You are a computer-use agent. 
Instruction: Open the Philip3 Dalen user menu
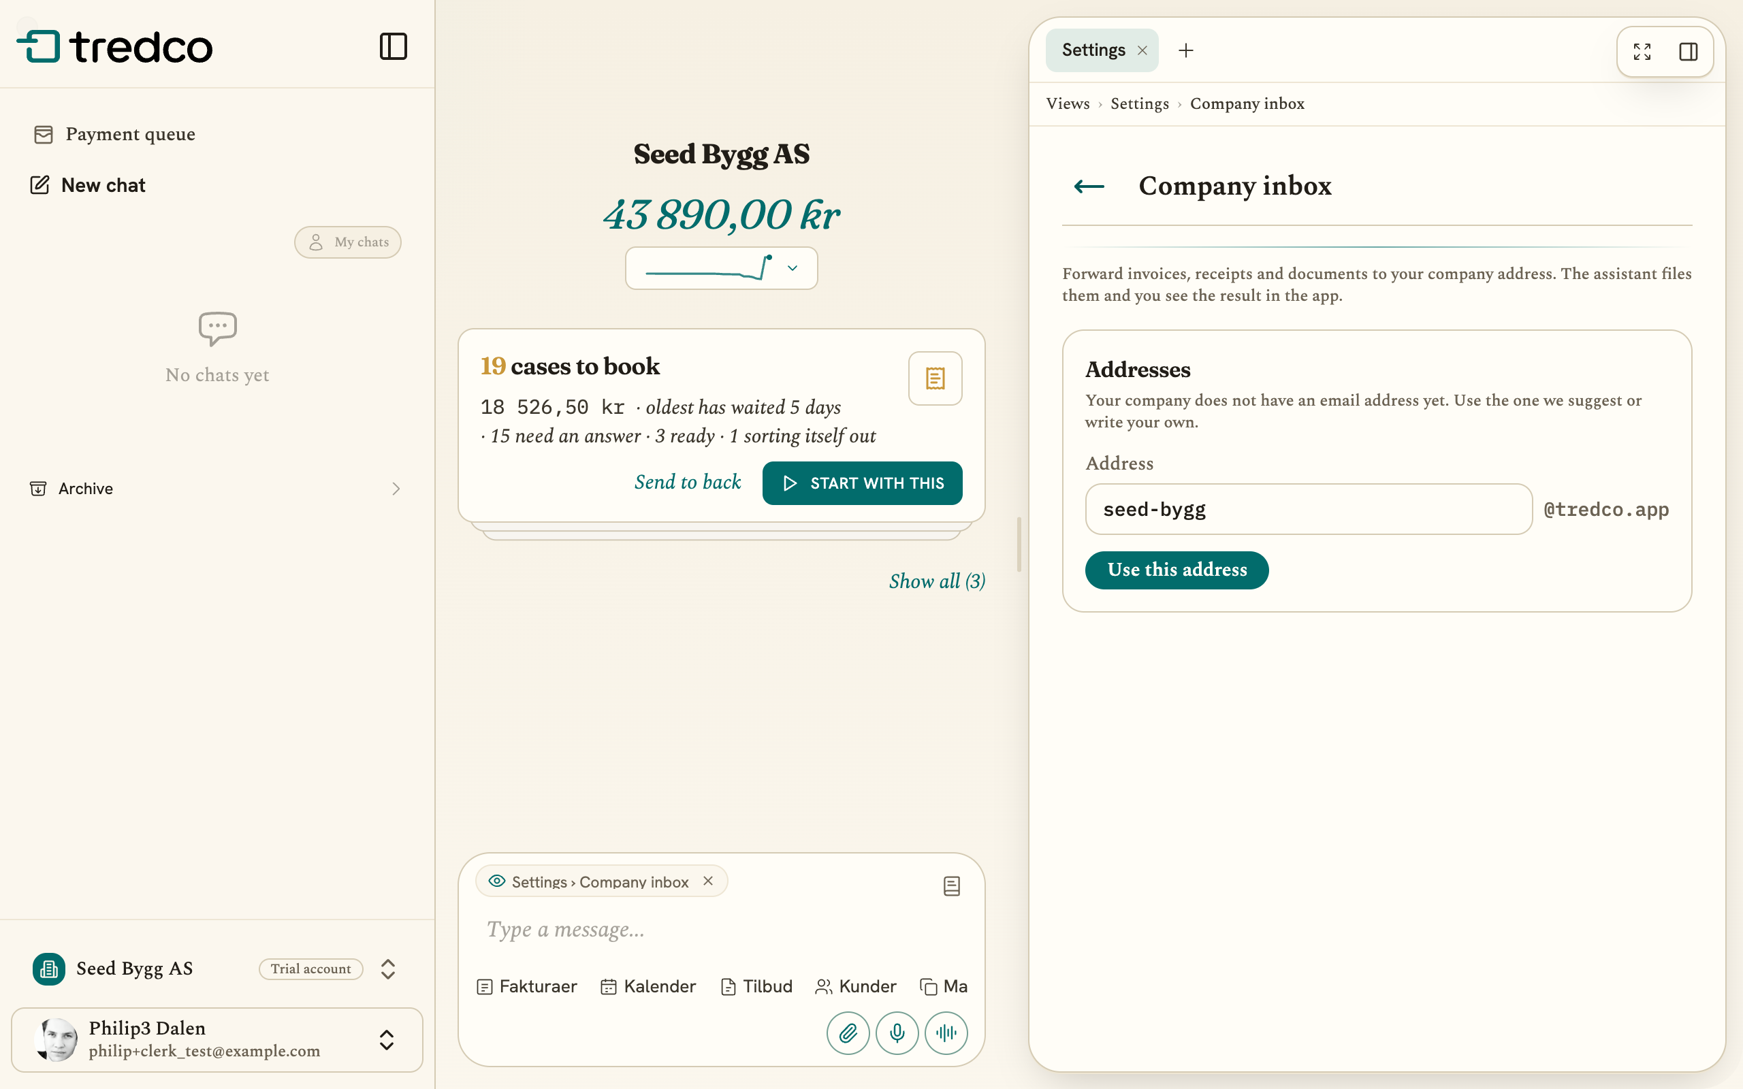[217, 1039]
